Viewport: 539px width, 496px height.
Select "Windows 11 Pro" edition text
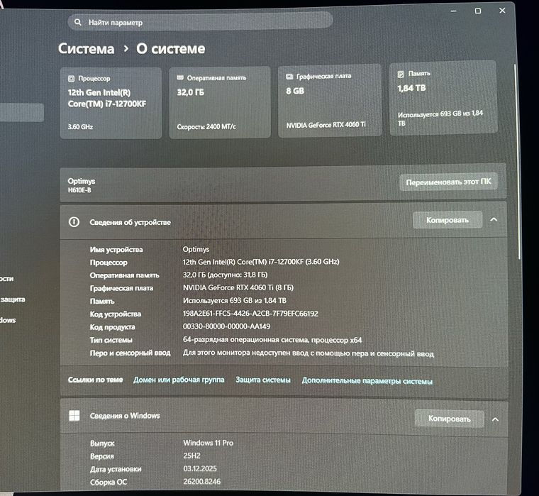click(208, 443)
